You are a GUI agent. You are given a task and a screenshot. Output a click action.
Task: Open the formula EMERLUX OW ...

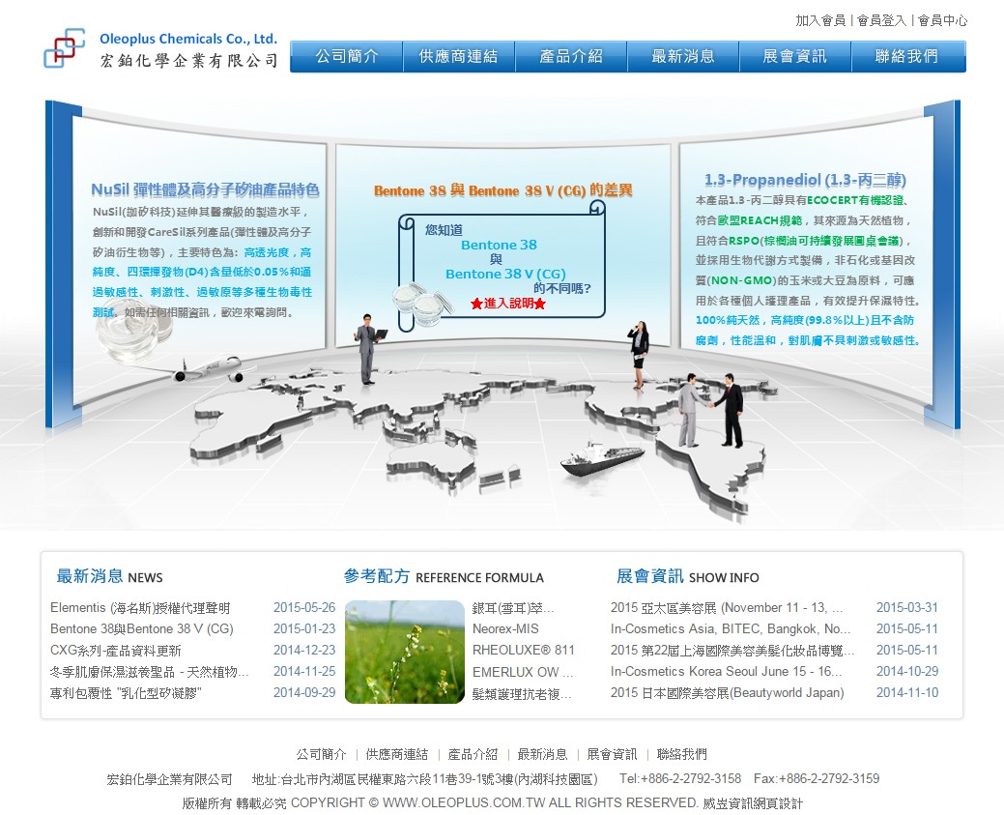pos(523,672)
